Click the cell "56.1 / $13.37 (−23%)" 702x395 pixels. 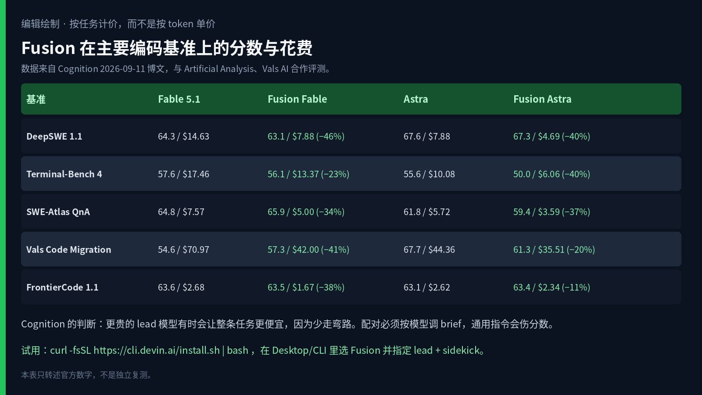[x=308, y=174]
